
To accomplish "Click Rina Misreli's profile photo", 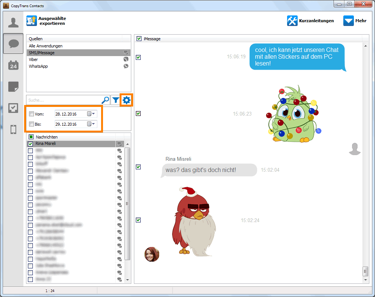I will (152, 254).
